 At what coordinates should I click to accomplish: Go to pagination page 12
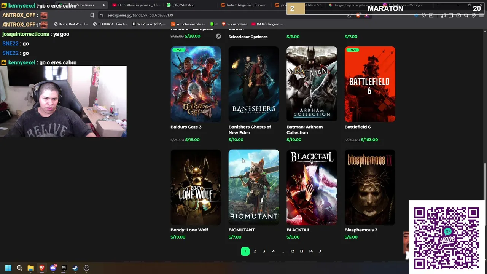pos(292,251)
